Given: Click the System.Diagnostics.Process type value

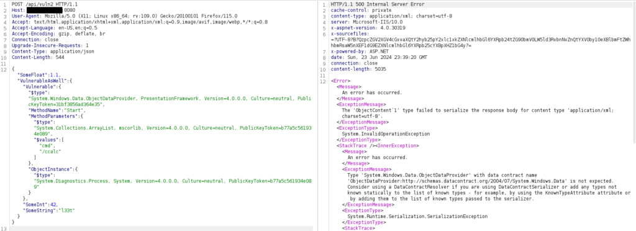Looking at the screenshot, I should click(173, 184).
